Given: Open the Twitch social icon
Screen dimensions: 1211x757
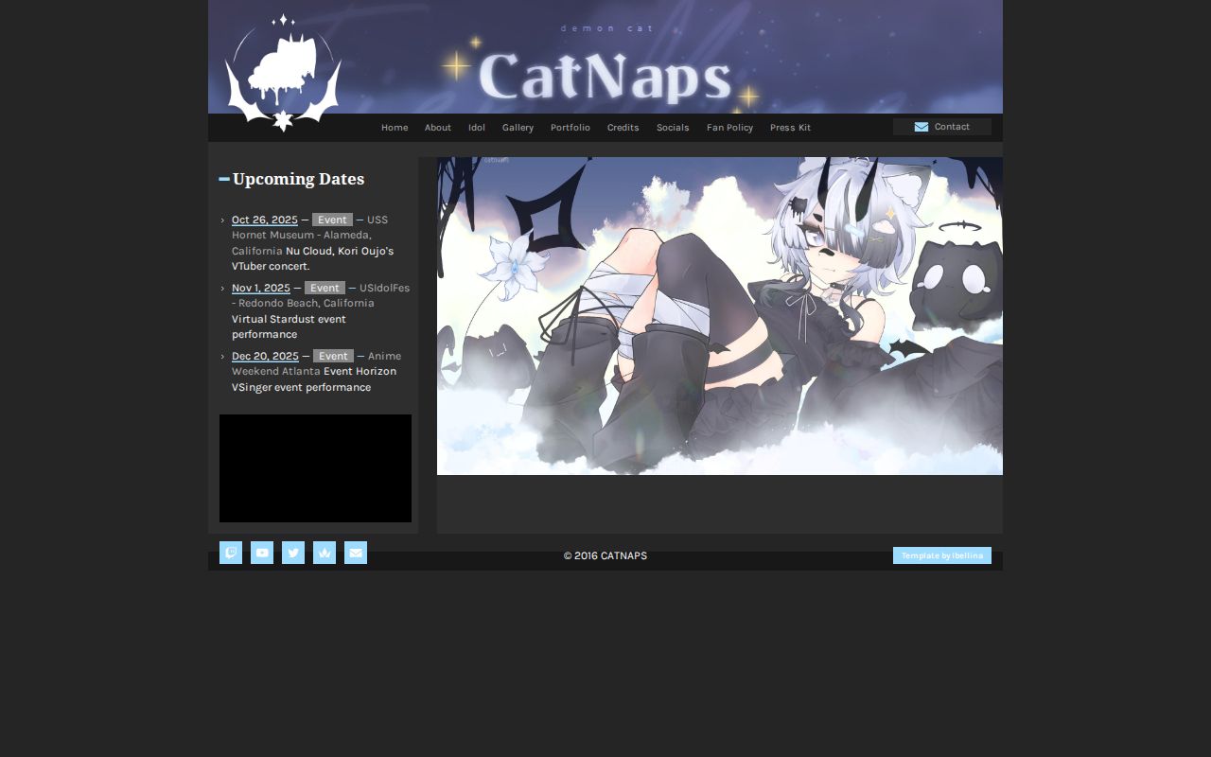Looking at the screenshot, I should (x=231, y=553).
